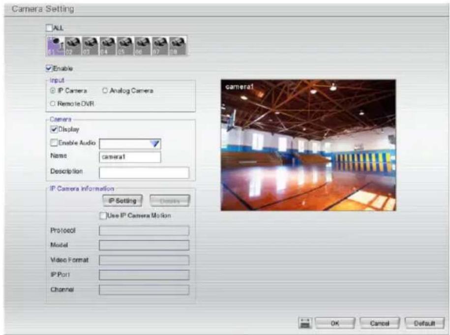450x335 pixels.
Task: Confirm with the OK button
Action: coord(335,323)
